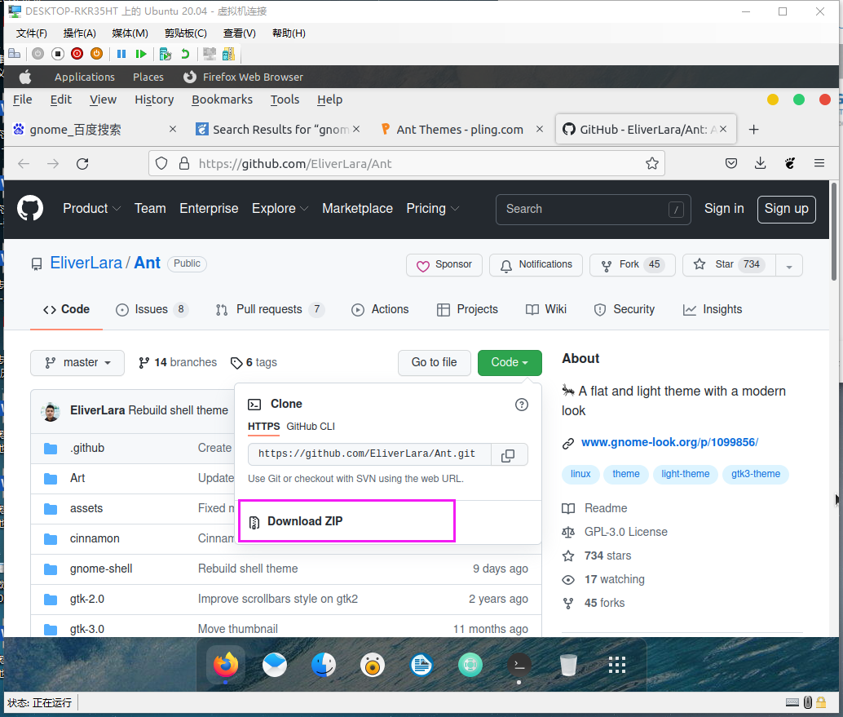Close the gnome_百度搜索 tab

coord(173,129)
